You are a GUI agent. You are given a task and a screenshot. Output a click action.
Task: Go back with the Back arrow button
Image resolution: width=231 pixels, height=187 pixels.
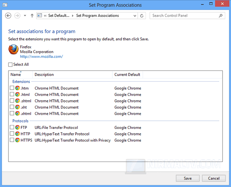coord(8,16)
